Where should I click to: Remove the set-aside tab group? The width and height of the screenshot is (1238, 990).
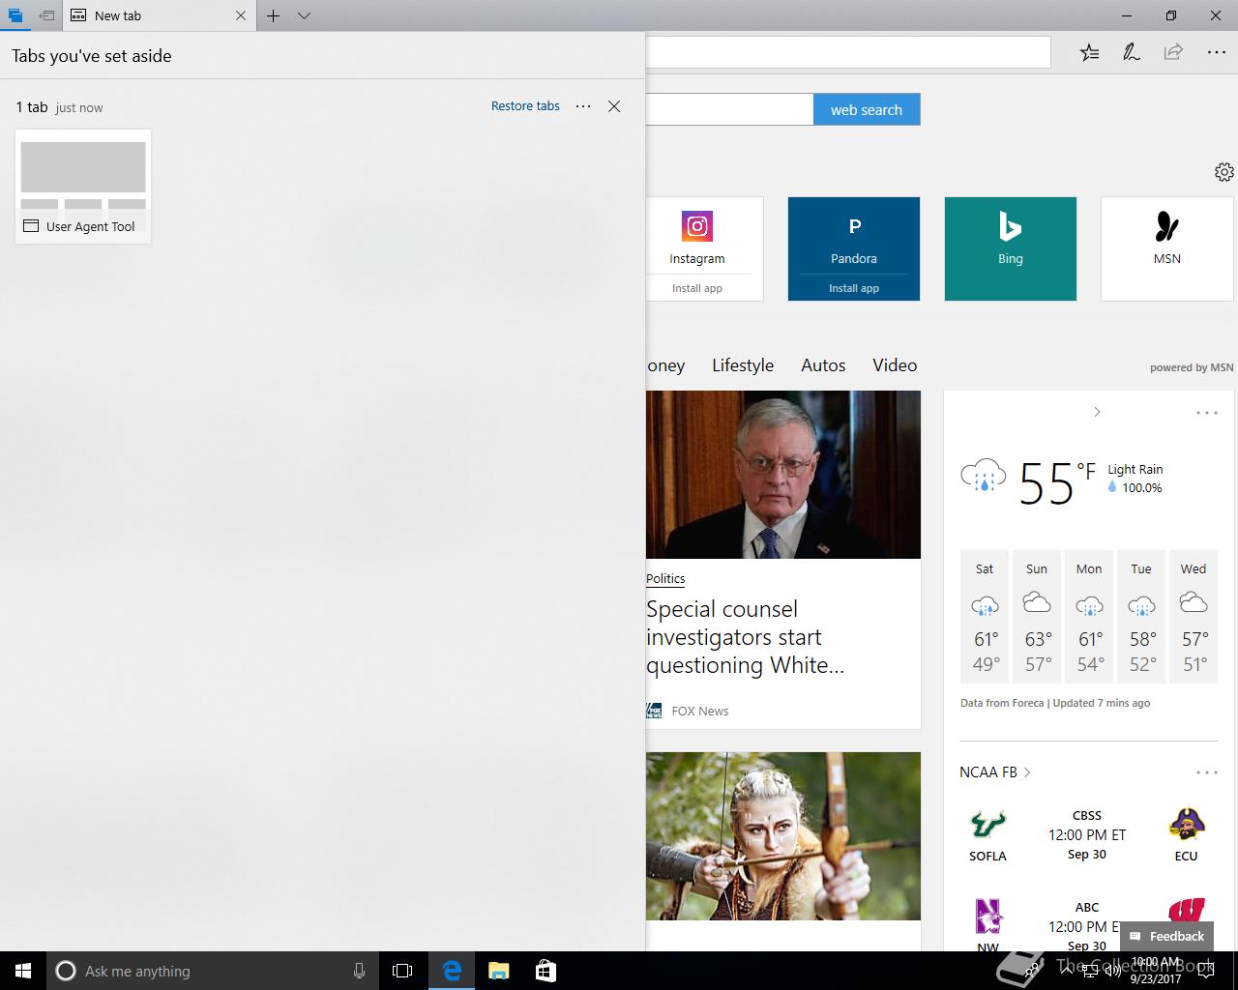pos(614,106)
